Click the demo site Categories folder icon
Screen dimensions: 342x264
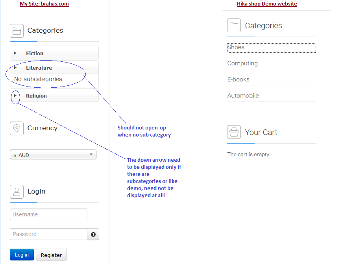234,26
